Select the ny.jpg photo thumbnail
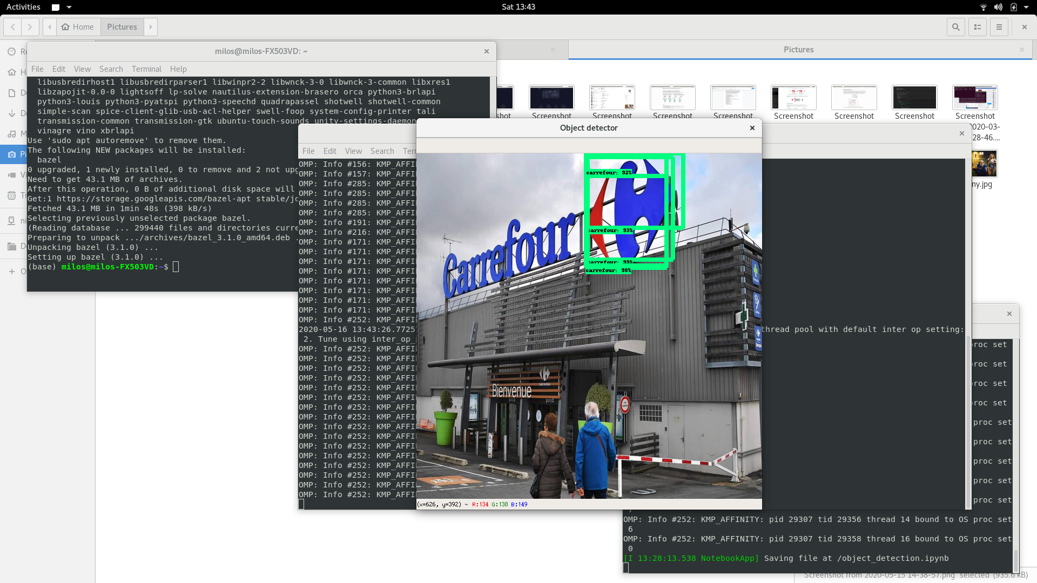The height and width of the screenshot is (583, 1037). click(x=984, y=163)
